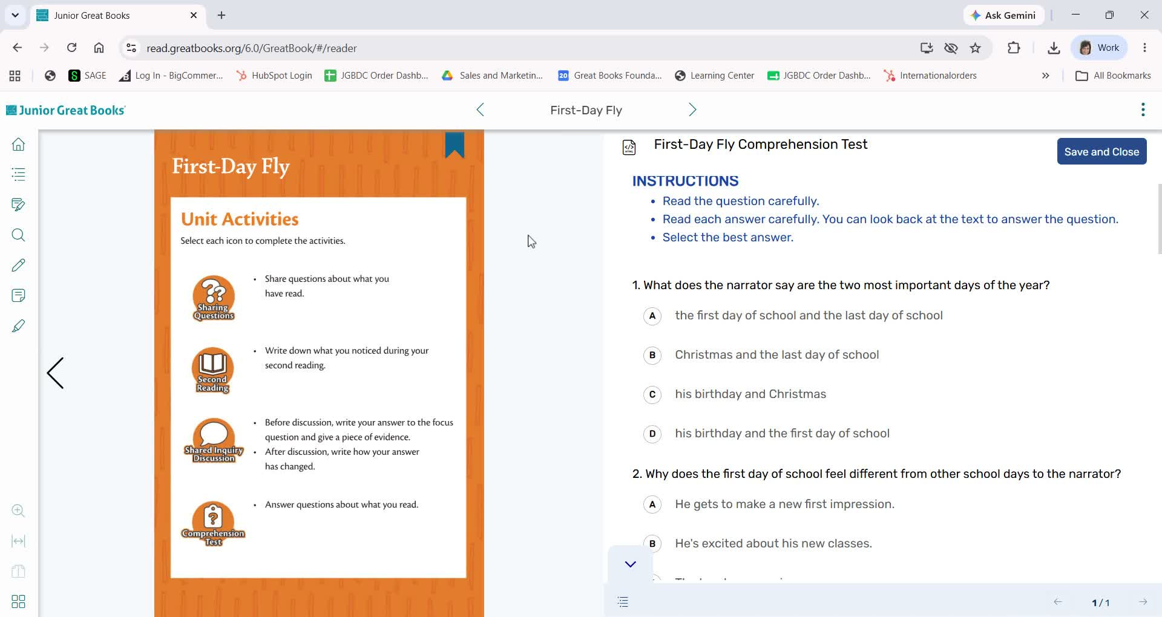Open the Learning Center bookmark
The height and width of the screenshot is (617, 1162).
pyautogui.click(x=715, y=76)
